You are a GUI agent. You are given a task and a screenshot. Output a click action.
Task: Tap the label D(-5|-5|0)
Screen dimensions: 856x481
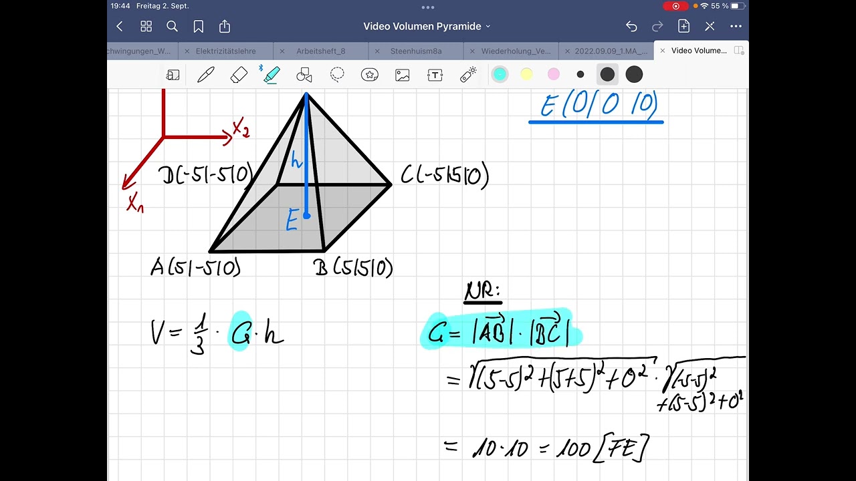coord(206,175)
